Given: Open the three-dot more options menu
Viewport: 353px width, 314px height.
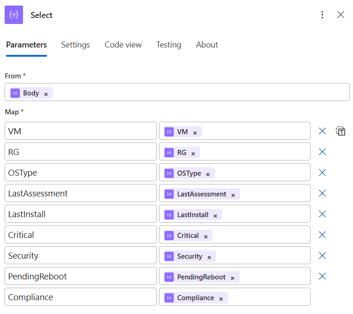Looking at the screenshot, I should pyautogui.click(x=322, y=15).
